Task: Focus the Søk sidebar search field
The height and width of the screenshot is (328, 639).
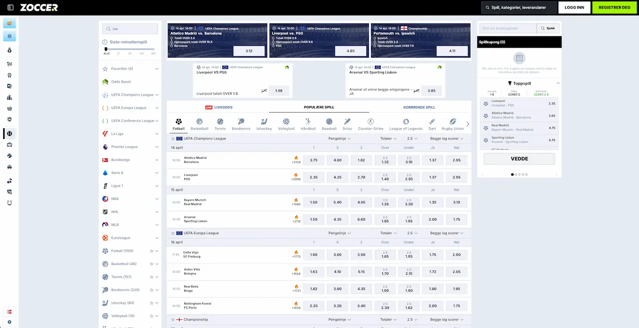Action: point(130,29)
